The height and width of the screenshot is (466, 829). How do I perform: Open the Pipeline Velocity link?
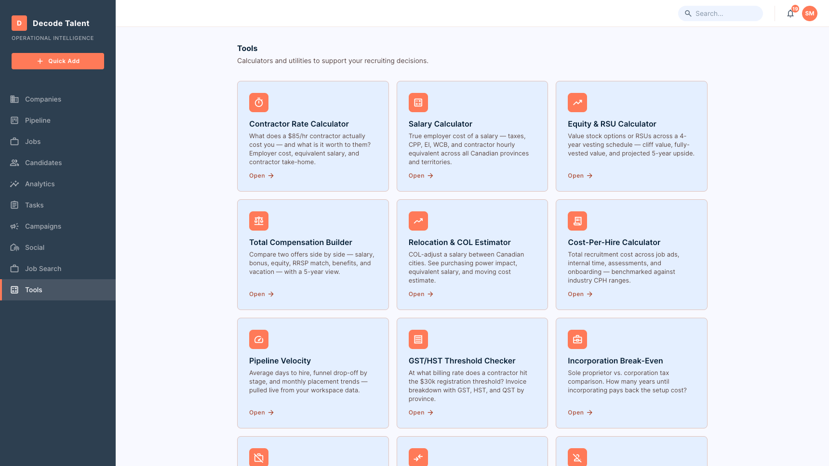point(262,413)
